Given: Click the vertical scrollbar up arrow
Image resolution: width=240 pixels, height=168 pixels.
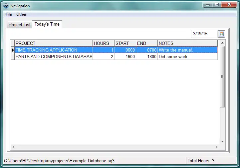Looking at the screenshot, I should [x=222, y=43].
